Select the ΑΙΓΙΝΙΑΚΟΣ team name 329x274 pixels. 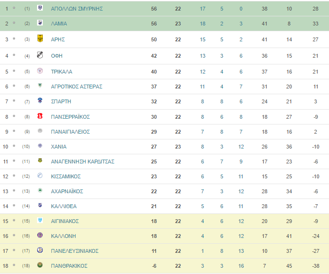[x=65, y=221]
